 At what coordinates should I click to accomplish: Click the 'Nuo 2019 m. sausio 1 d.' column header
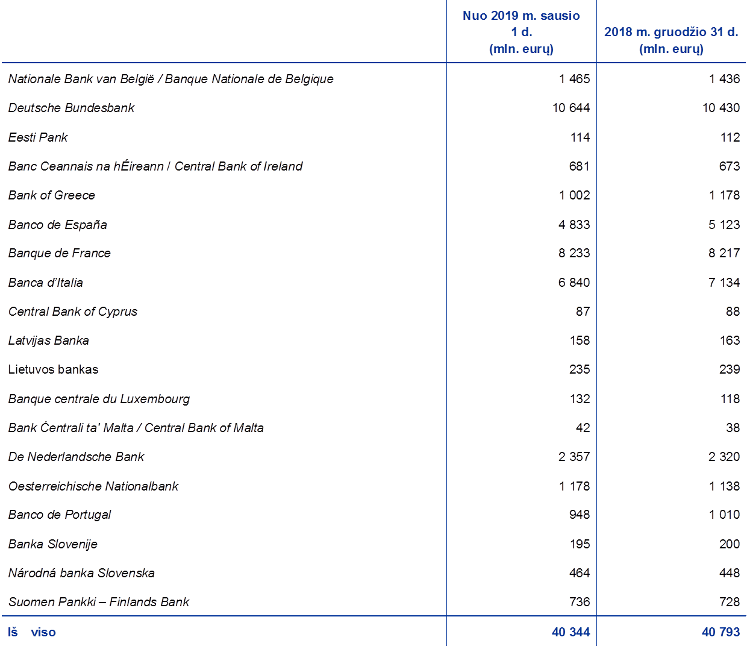click(x=521, y=33)
